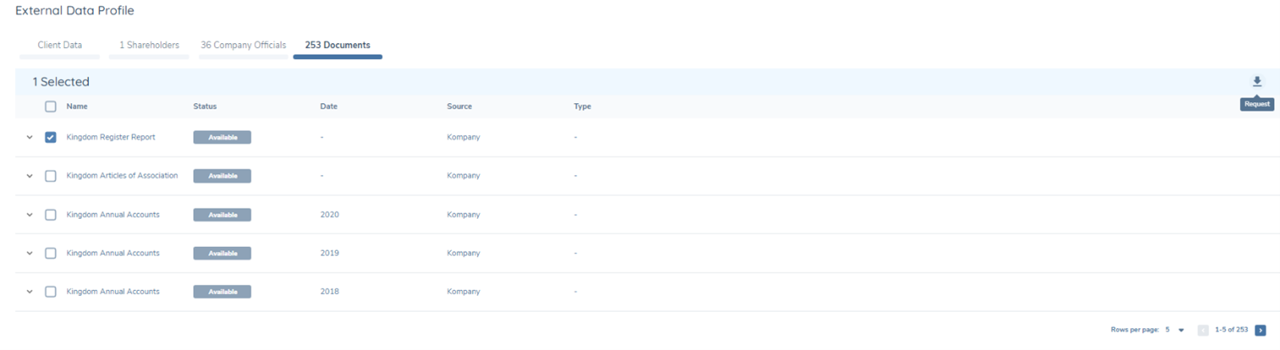Go to next page of documents
The height and width of the screenshot is (350, 1280).
coord(1260,330)
